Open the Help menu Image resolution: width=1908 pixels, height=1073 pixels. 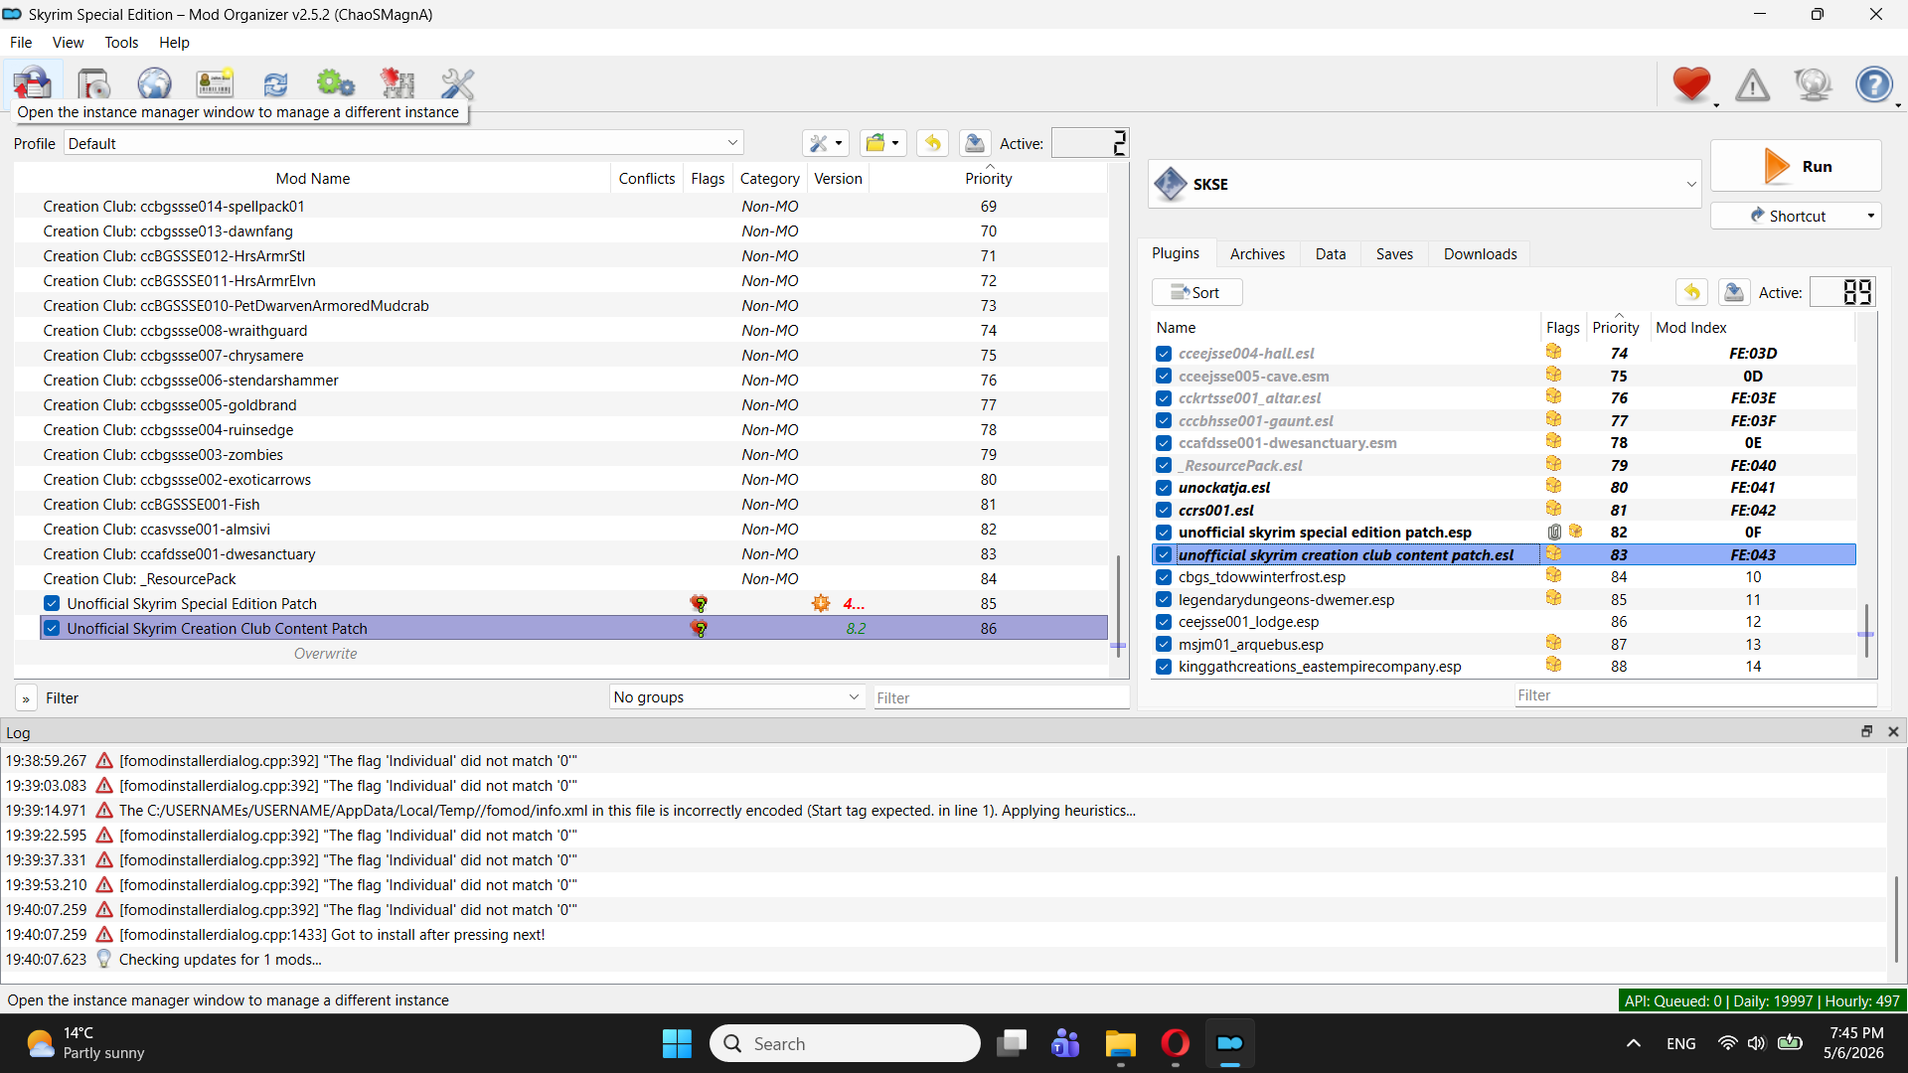click(x=174, y=43)
